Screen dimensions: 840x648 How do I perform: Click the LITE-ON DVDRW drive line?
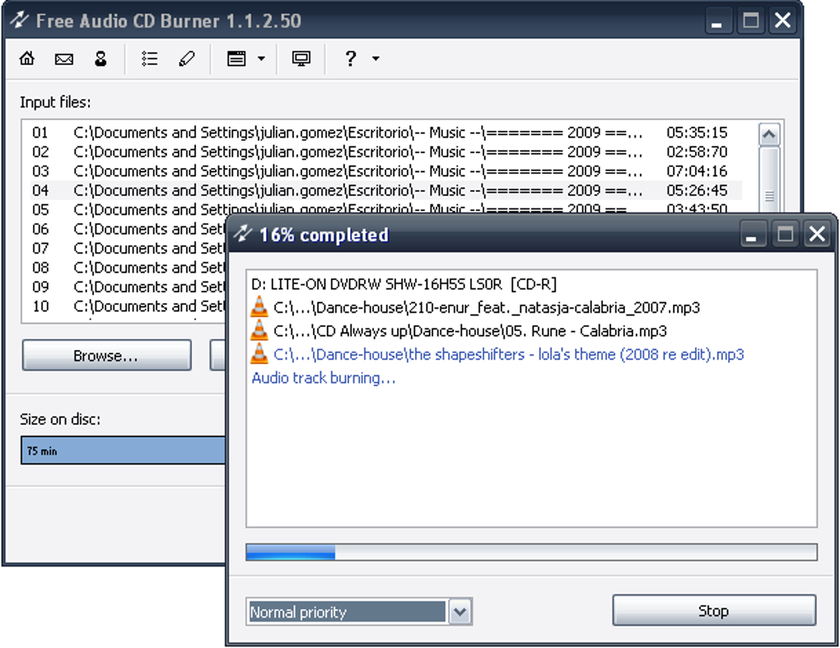pos(404,284)
